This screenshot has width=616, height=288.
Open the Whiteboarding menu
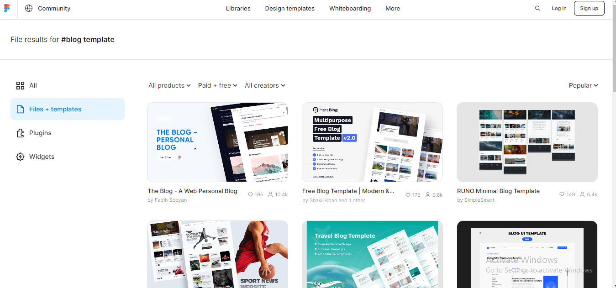pyautogui.click(x=350, y=8)
